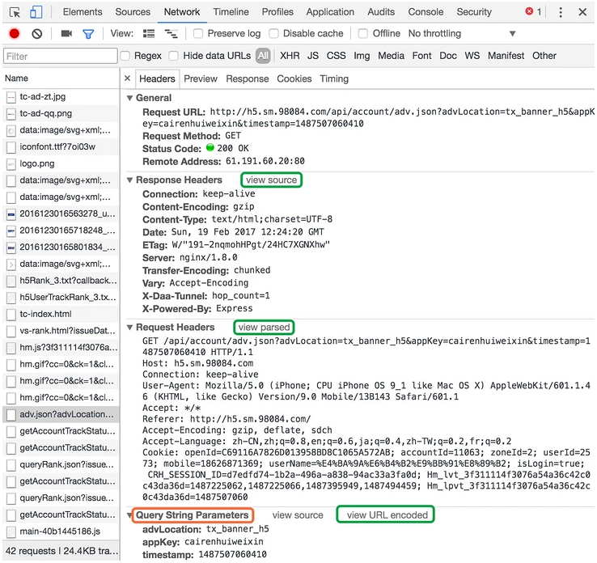Enable the Regex filter checkbox

coord(125,56)
